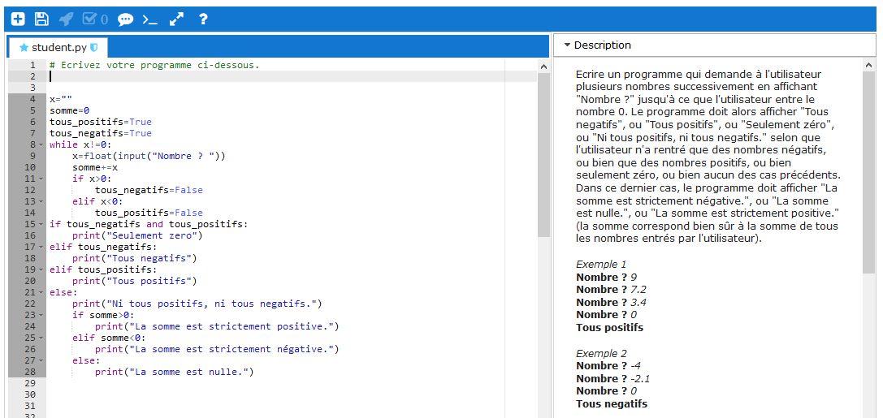The height and width of the screenshot is (418, 883).
Task: Open the comments speech bubble icon
Action: pyautogui.click(x=125, y=19)
